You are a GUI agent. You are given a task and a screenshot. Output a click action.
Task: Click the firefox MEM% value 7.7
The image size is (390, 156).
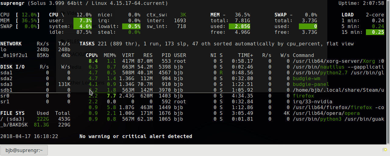tap(112, 96)
